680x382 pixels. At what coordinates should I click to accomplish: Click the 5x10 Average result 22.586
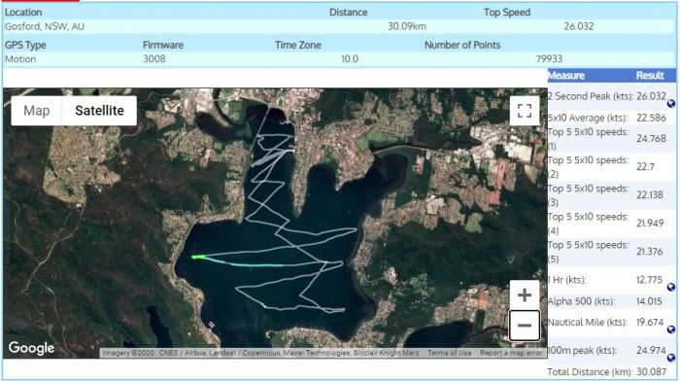pyautogui.click(x=651, y=118)
